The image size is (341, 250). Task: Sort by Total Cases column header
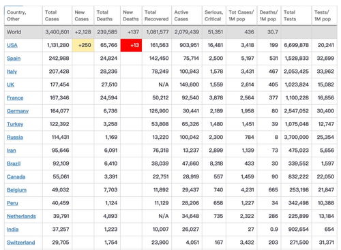[x=57, y=16]
